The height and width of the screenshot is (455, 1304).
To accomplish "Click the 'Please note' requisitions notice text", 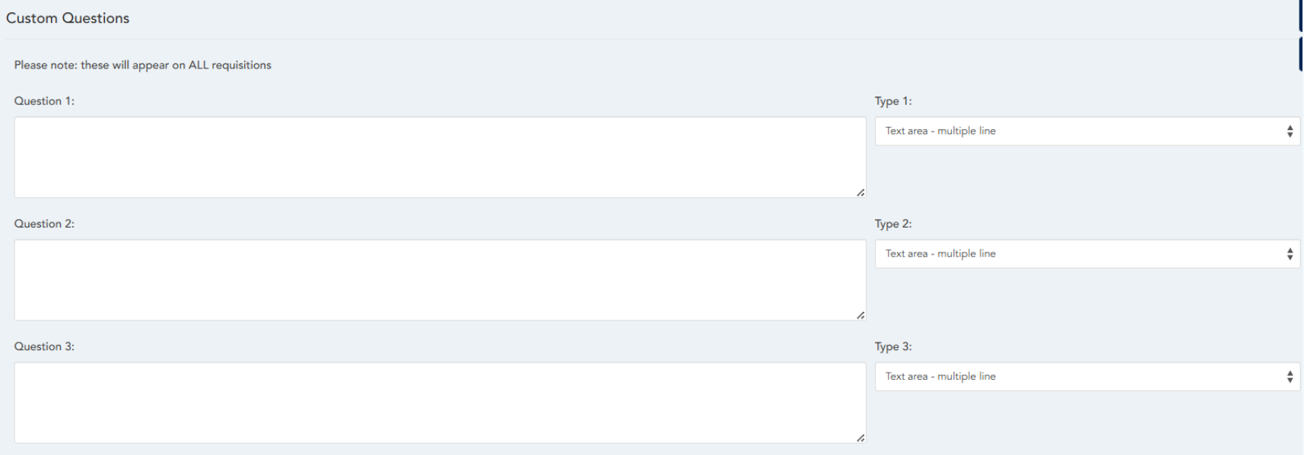I will click(x=142, y=65).
